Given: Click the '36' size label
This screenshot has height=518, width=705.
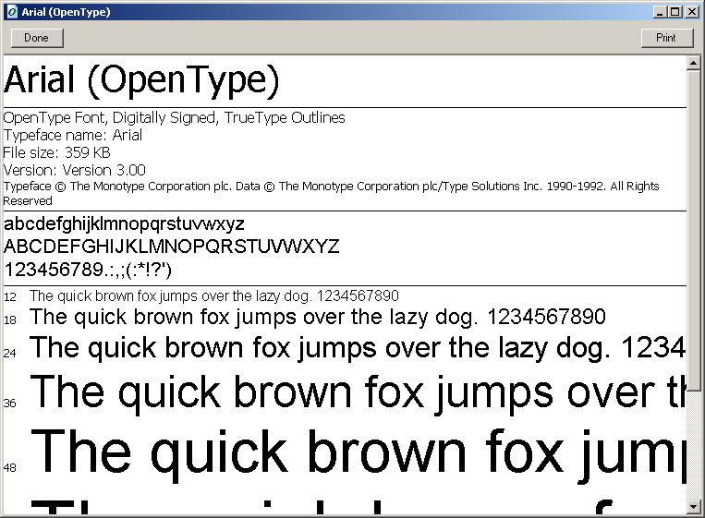Looking at the screenshot, I should coord(10,403).
